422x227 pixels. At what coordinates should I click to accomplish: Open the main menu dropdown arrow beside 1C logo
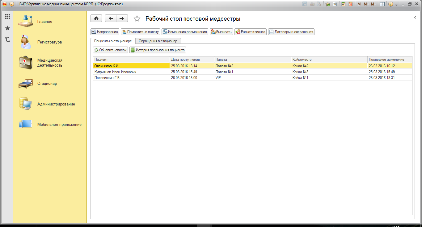tap(12, 4)
